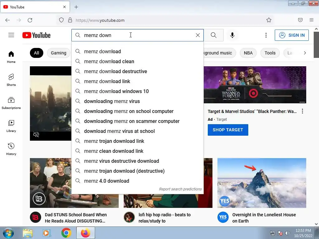
Task: Choose suggestion "memz download link"
Action: click(137, 81)
